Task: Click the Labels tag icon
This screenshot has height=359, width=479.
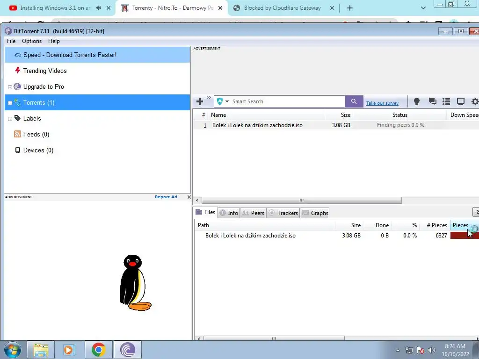Action: pyautogui.click(x=17, y=118)
